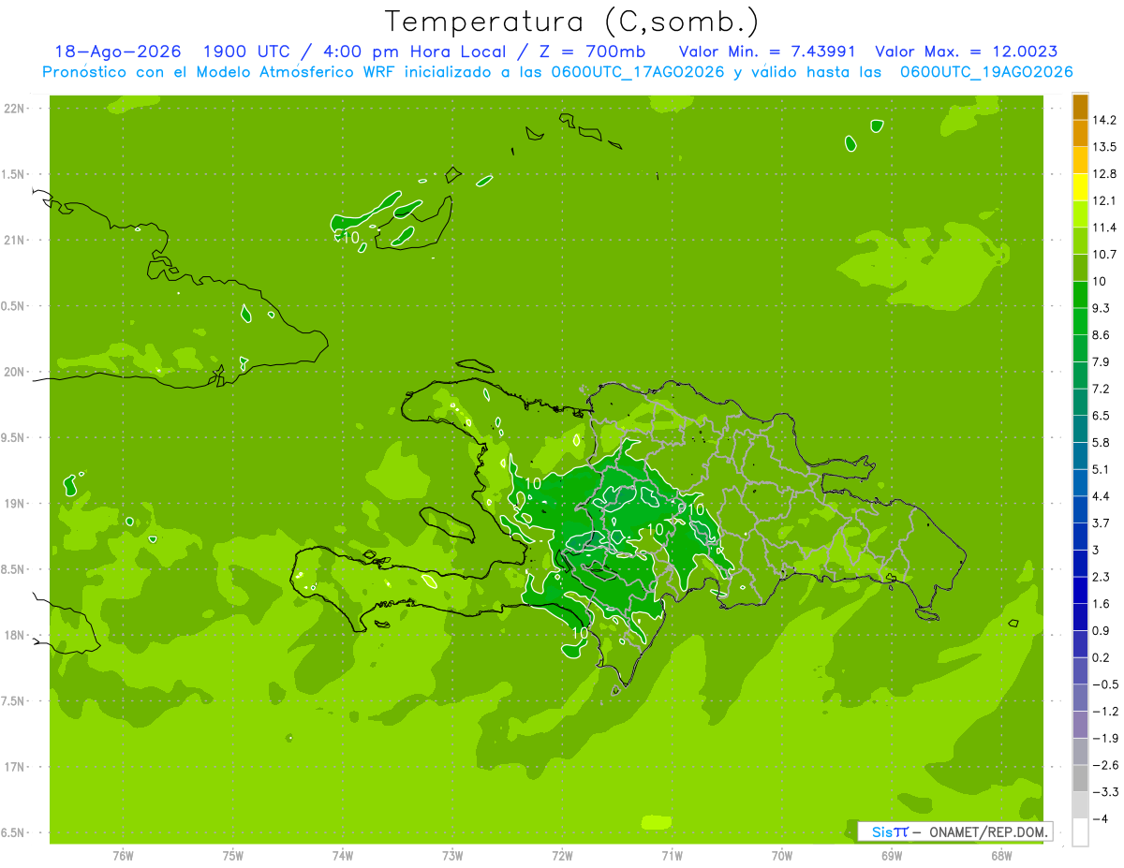Click "Valor Max. = 12.0023" text
1124x868 pixels.
(x=966, y=51)
